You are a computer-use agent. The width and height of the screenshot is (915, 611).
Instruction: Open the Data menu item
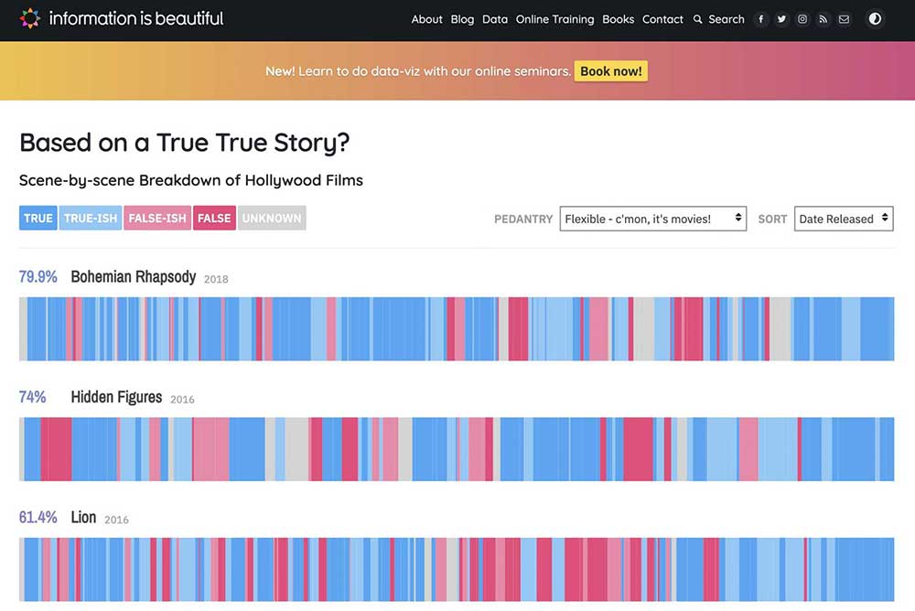pos(495,19)
